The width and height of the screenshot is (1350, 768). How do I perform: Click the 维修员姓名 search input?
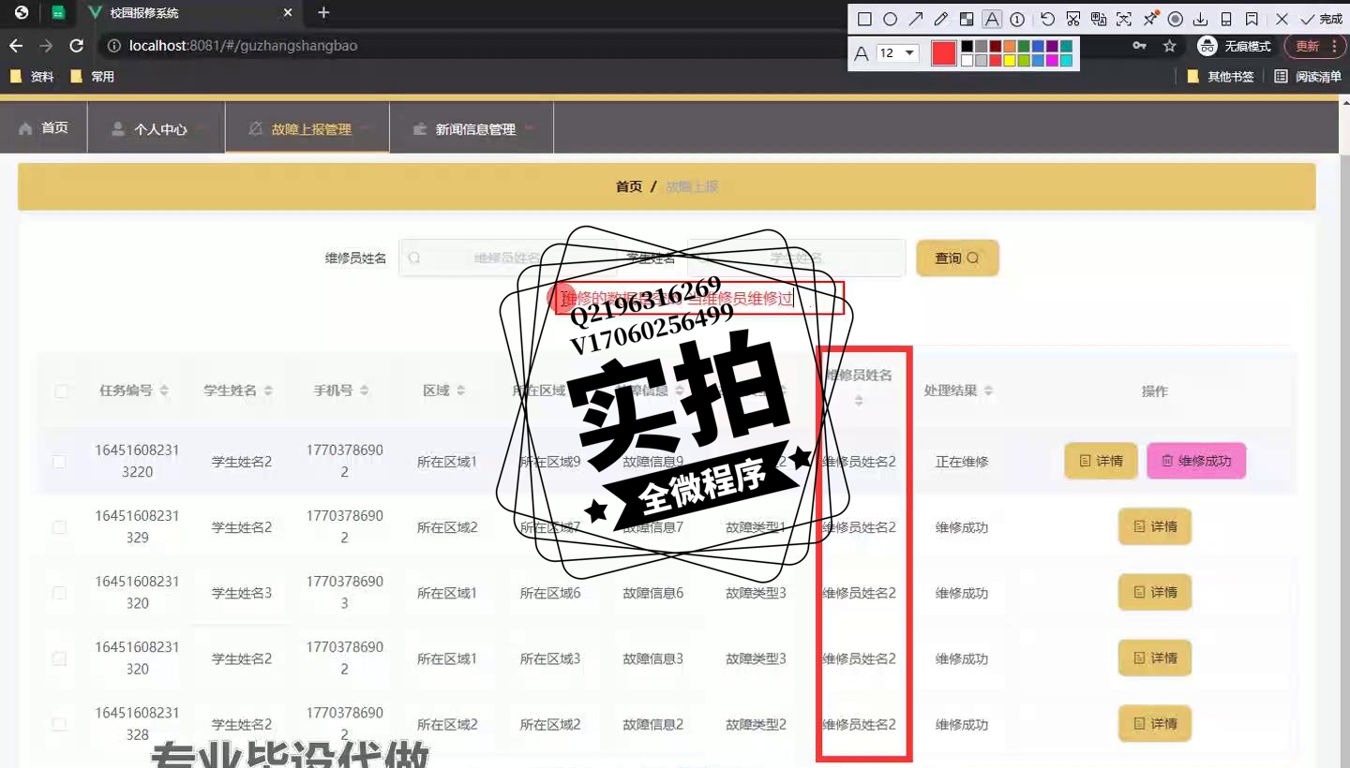pos(507,258)
